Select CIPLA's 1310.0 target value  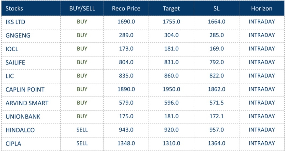[x=171, y=143]
